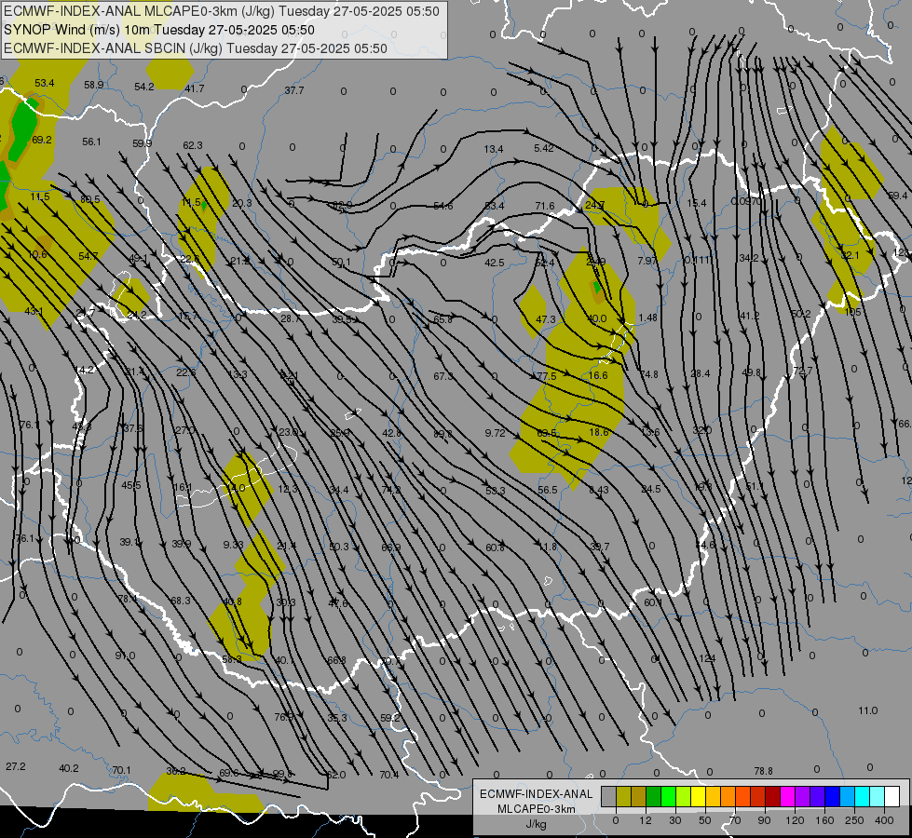The height and width of the screenshot is (838, 912).
Task: Pick the dark maroon legend swatch
Action: pyautogui.click(x=773, y=796)
